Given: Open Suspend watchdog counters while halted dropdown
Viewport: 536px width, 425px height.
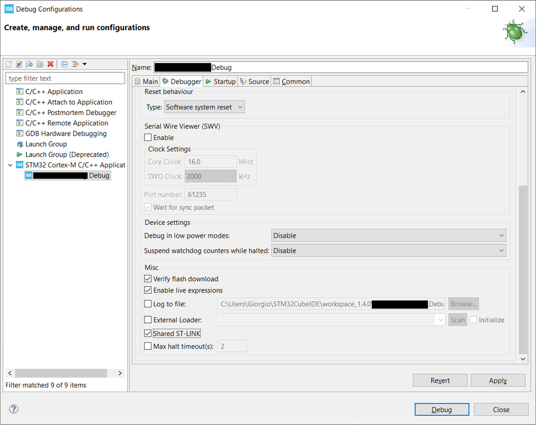Looking at the screenshot, I should pyautogui.click(x=389, y=251).
